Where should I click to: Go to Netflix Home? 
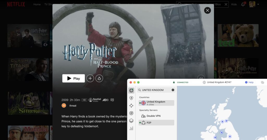[37, 4]
